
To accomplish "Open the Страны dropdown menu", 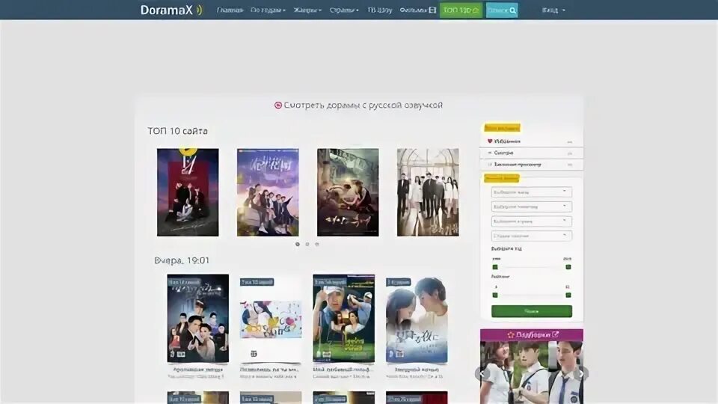I will 344,10.
